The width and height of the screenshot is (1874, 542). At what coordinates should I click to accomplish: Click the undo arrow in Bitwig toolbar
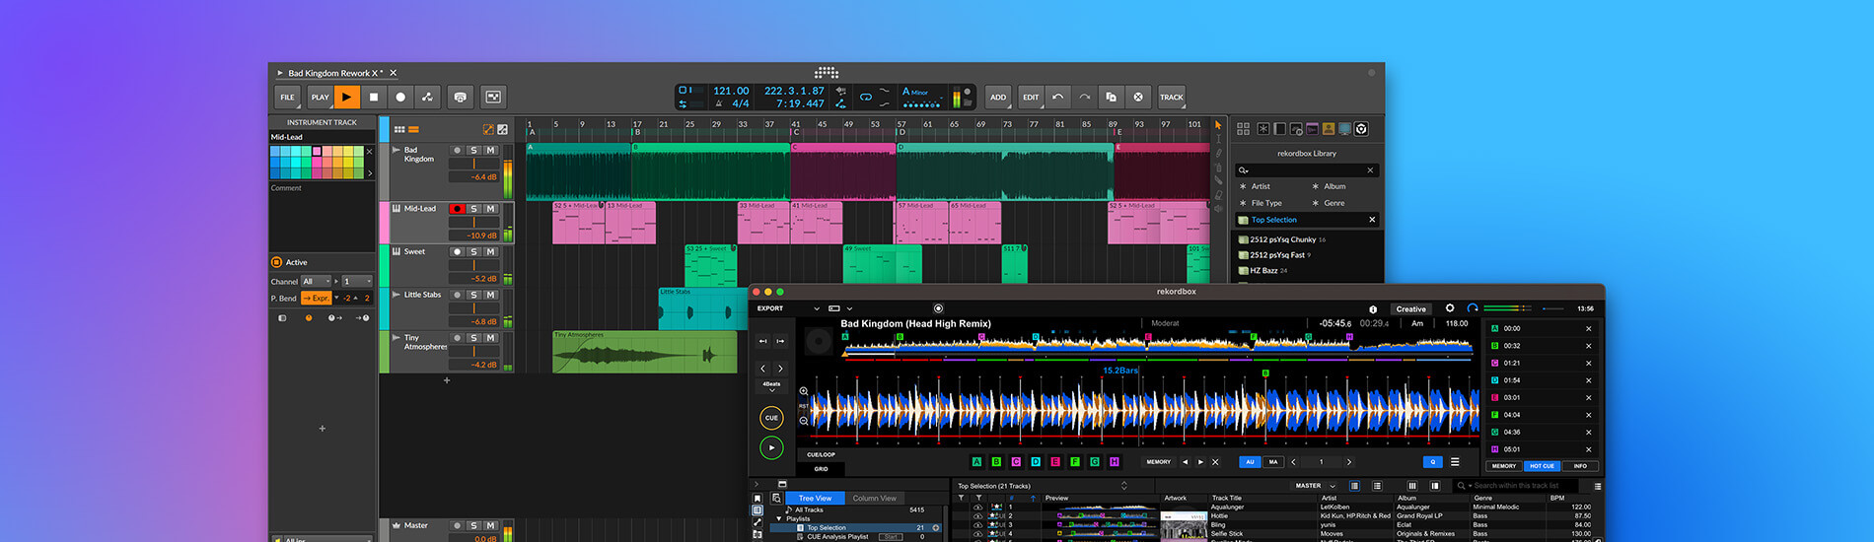point(1057,97)
